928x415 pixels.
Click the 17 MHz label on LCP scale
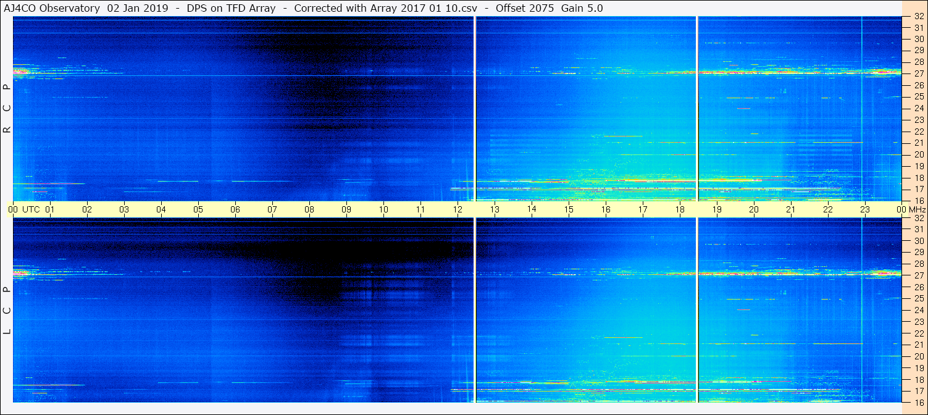(x=918, y=391)
